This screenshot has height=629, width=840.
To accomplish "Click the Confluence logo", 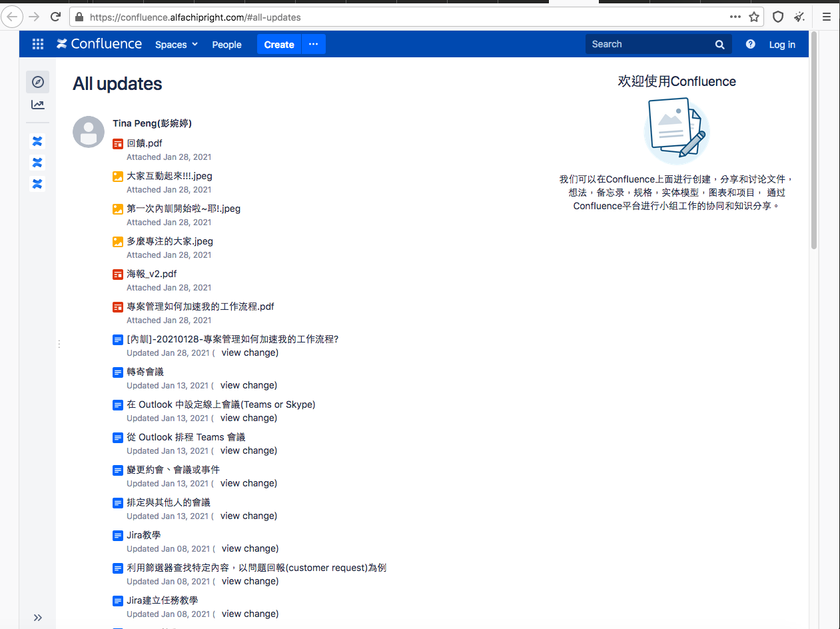I will tap(99, 44).
